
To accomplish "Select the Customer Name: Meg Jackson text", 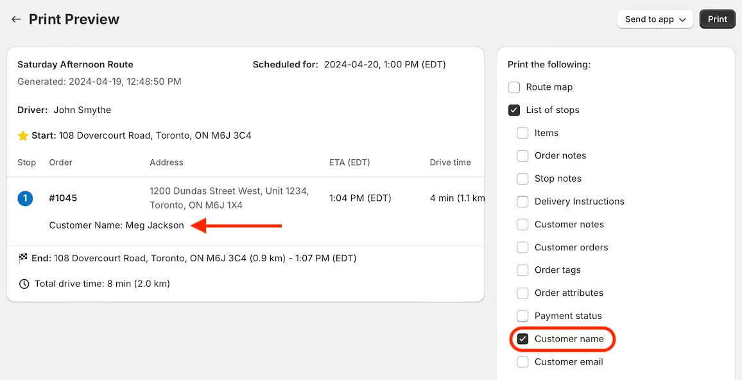I will 116,226.
